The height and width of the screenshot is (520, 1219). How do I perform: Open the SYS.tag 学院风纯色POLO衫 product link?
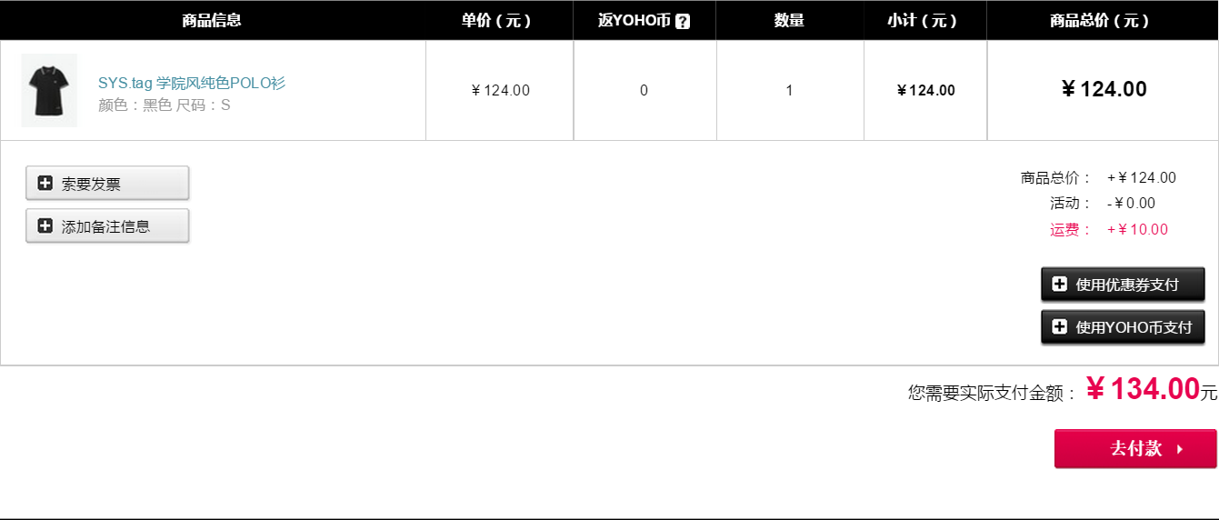click(192, 83)
